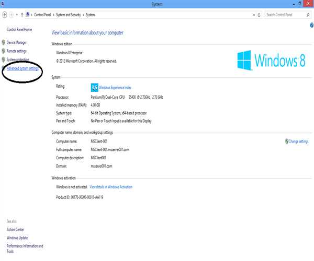Click the 3.5 rating score badge
314x261 pixels.
[x=94, y=88]
